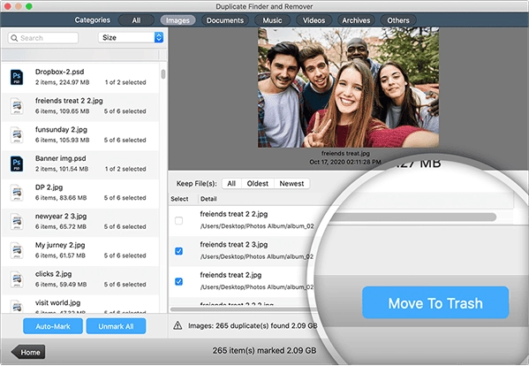The width and height of the screenshot is (529, 366).
Task: Click 'Images: 265 duplicate(s) found' status text
Action: [253, 326]
